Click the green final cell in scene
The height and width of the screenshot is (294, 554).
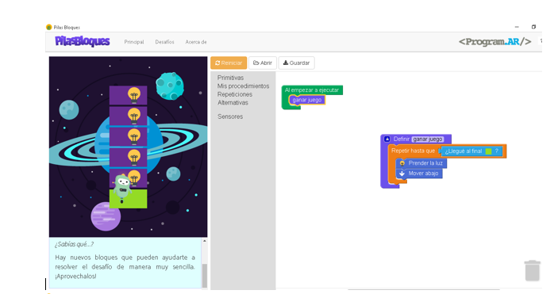pos(129,198)
